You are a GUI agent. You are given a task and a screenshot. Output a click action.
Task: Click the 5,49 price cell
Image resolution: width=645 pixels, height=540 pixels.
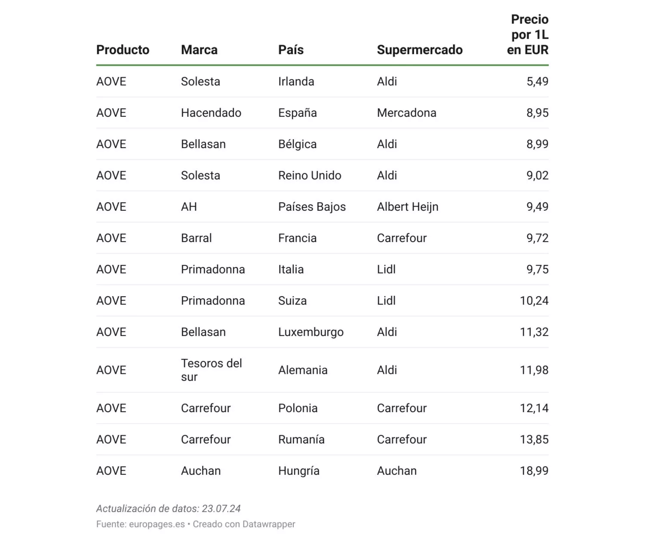coord(537,82)
